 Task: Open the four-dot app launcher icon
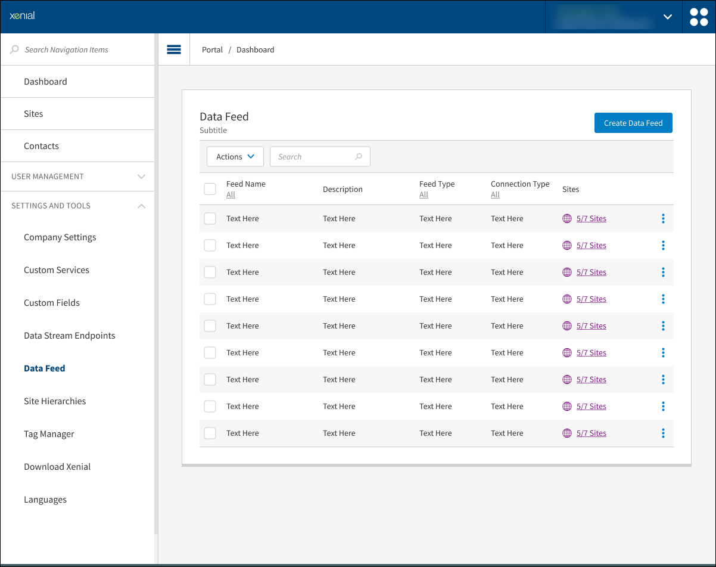699,17
